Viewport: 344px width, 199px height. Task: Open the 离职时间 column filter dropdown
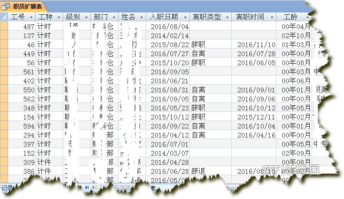click(x=272, y=17)
